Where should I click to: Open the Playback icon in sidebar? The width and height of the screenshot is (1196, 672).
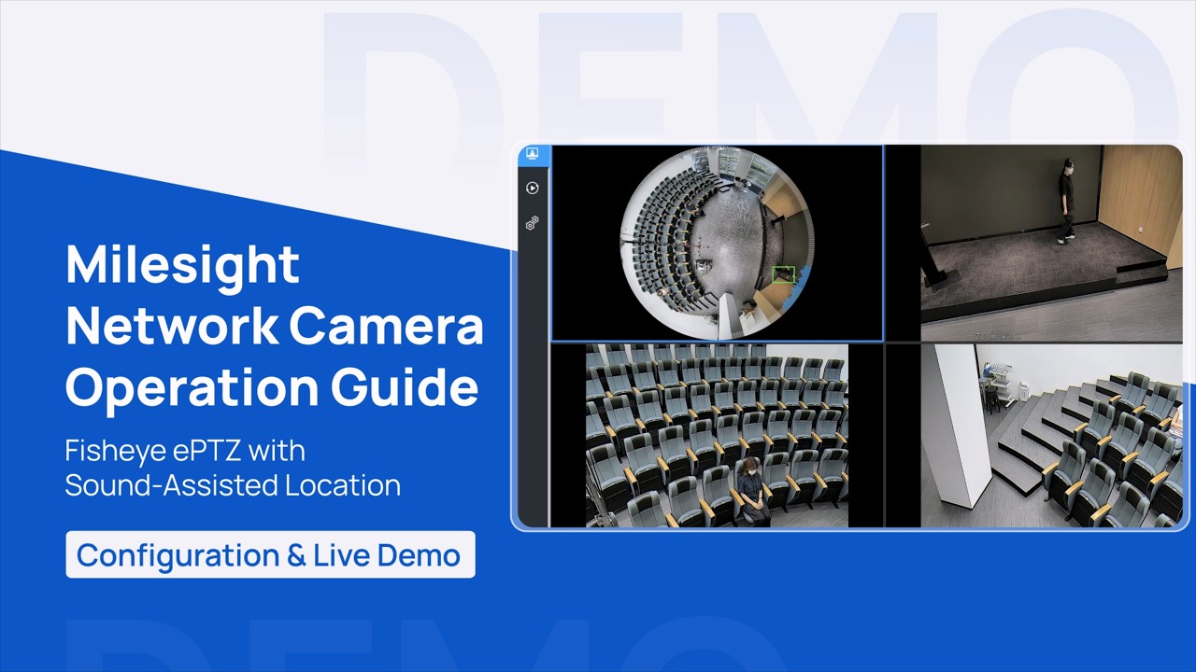pos(533,188)
